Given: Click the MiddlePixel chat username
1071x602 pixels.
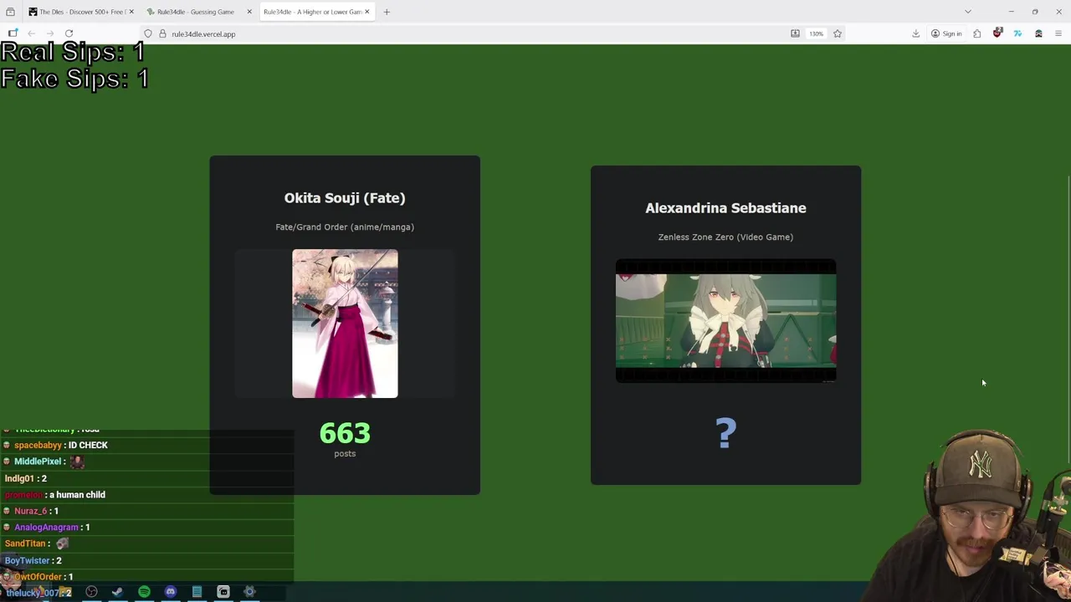Looking at the screenshot, I should pyautogui.click(x=38, y=462).
